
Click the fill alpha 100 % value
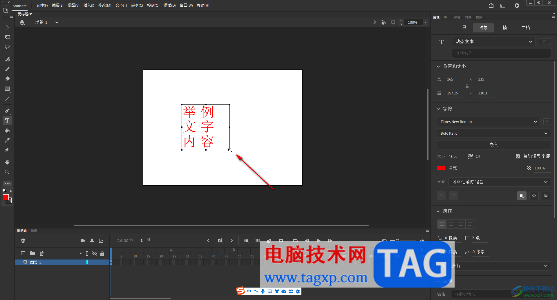click(540, 168)
